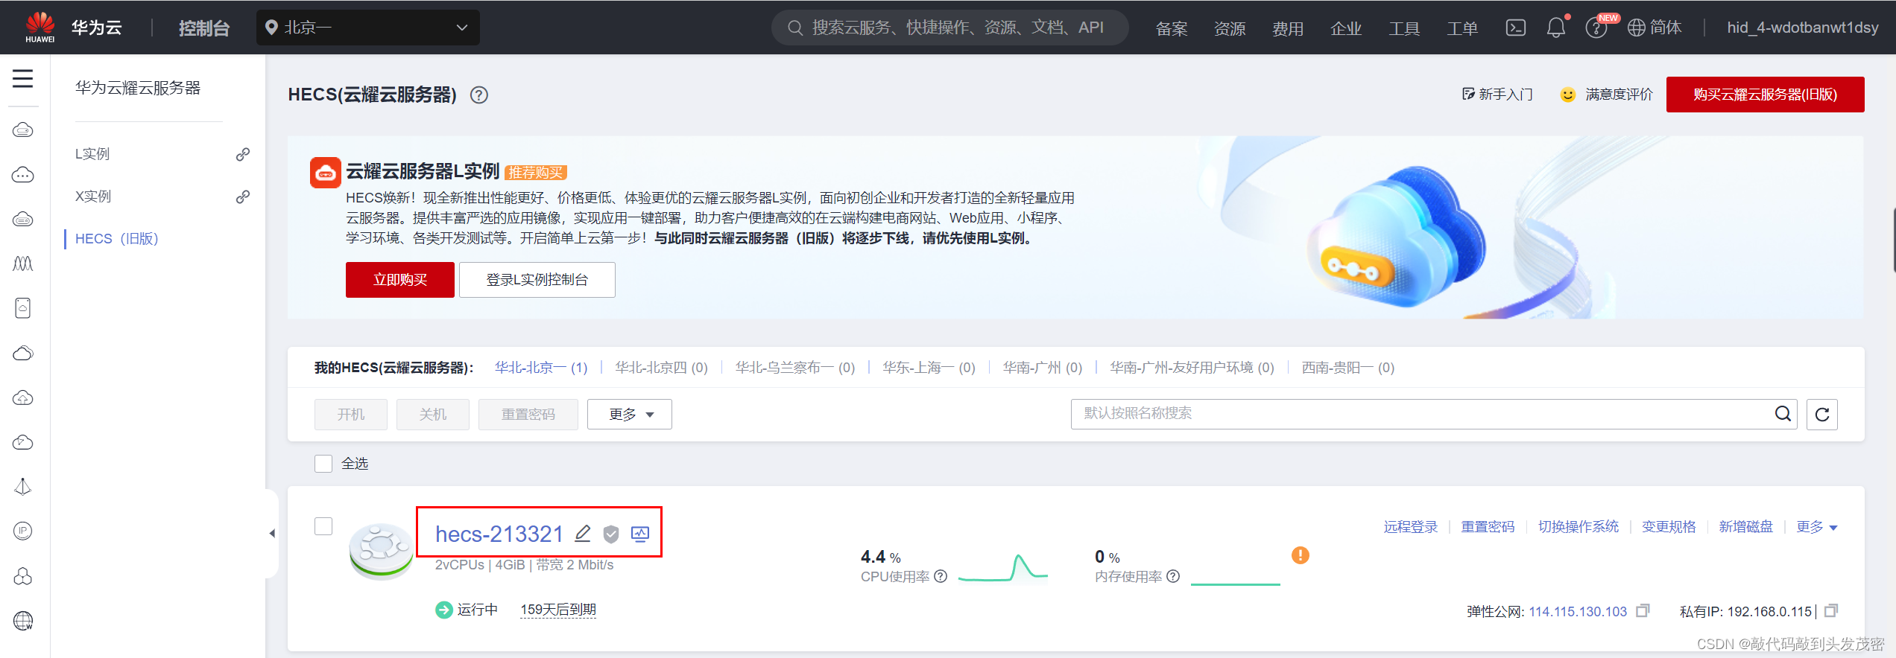
Task: Click 新增磁盘 link
Action: 1745,527
